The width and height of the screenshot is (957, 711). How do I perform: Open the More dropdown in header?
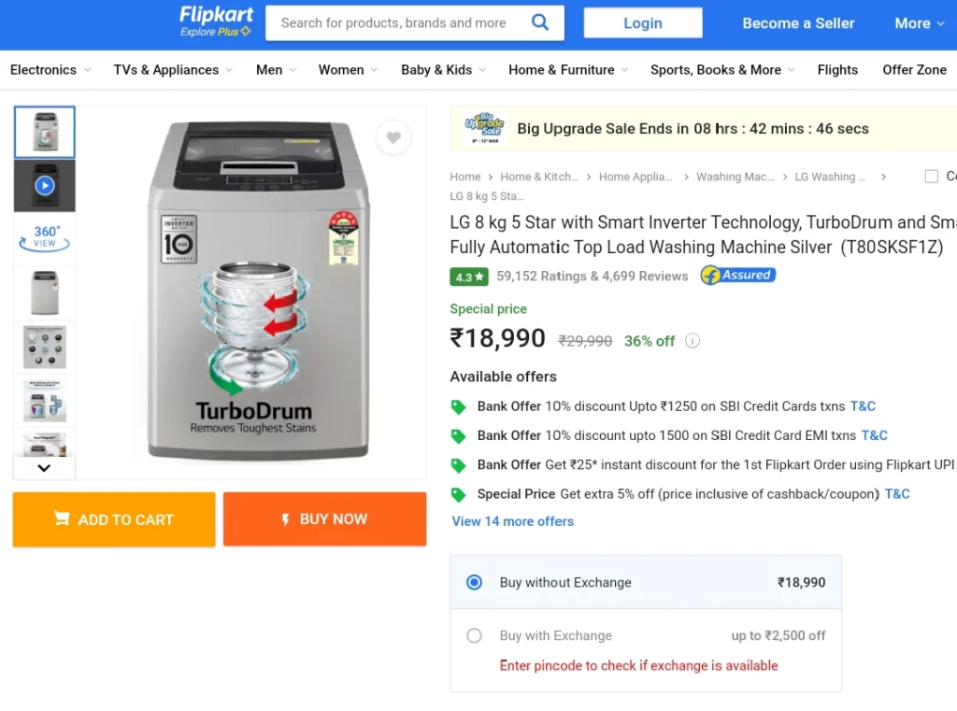pyautogui.click(x=920, y=23)
